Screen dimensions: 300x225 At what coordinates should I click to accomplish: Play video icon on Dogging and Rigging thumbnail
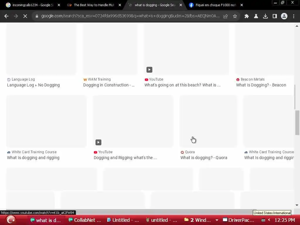pyautogui.click(x=98, y=142)
